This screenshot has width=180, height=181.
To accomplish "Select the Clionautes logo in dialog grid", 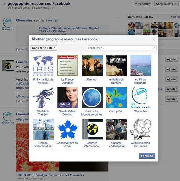I will (x=141, y=97).
